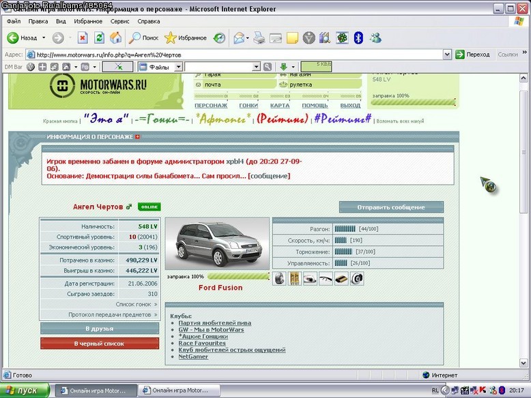Open the Вид menu
Image resolution: width=531 pixels, height=398 pixels.
(61, 21)
